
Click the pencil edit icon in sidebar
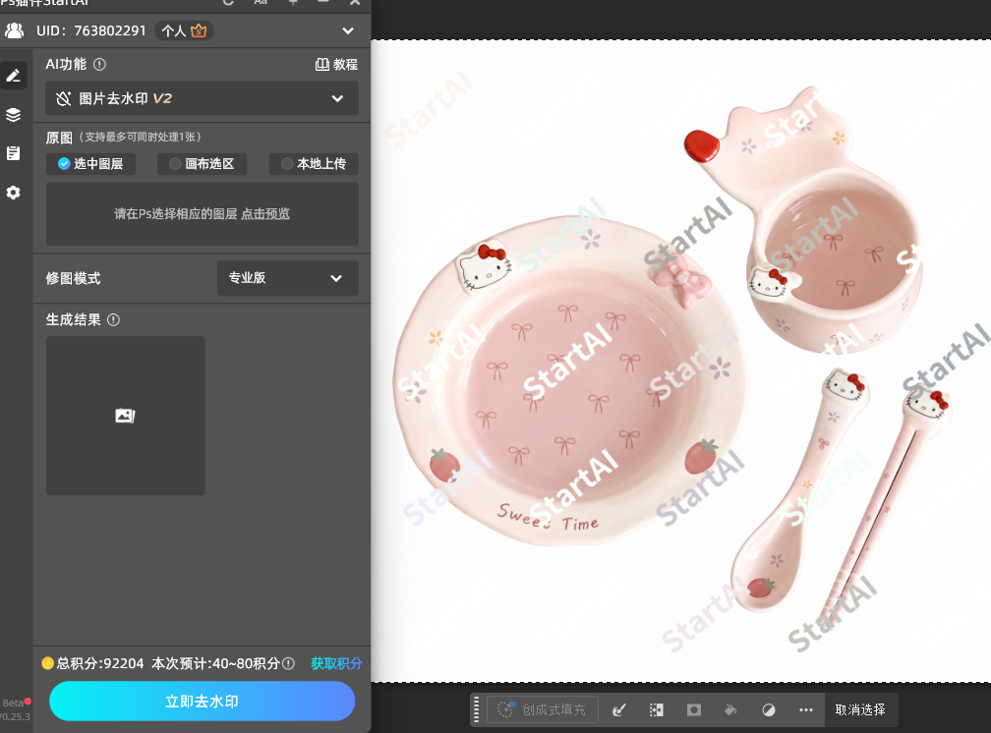[x=14, y=76]
